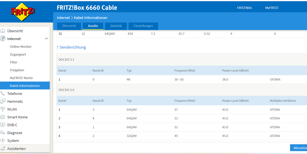Click the 32QAM type cell
The width and height of the screenshot is (307, 154).
point(132,136)
